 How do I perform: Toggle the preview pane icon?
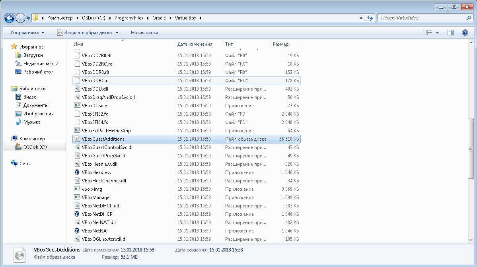[x=450, y=33]
